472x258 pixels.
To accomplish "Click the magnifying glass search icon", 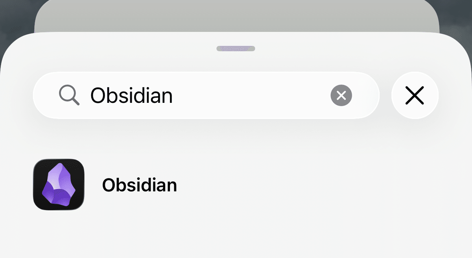I will click(x=69, y=95).
